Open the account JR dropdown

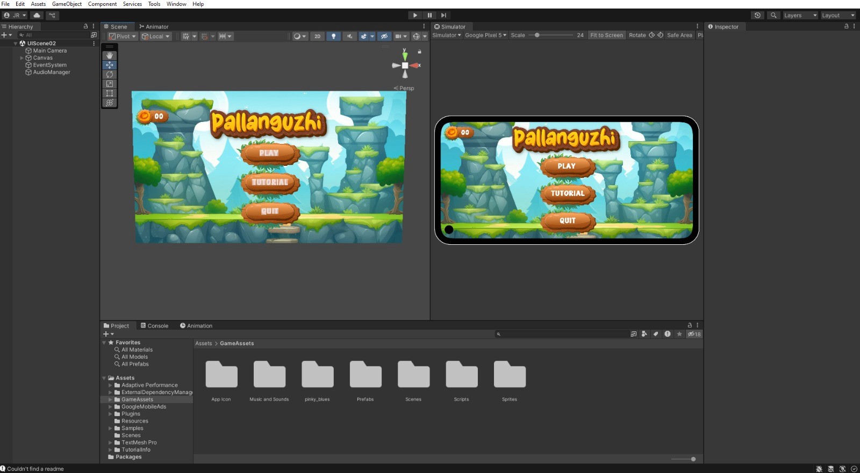(15, 15)
